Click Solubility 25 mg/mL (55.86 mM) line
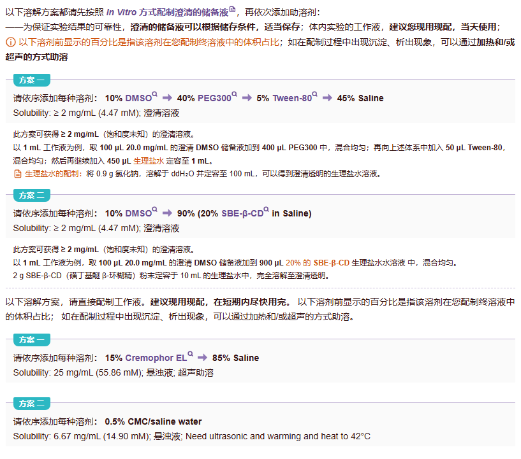Image resolution: width=521 pixels, height=459 pixels. click(114, 373)
